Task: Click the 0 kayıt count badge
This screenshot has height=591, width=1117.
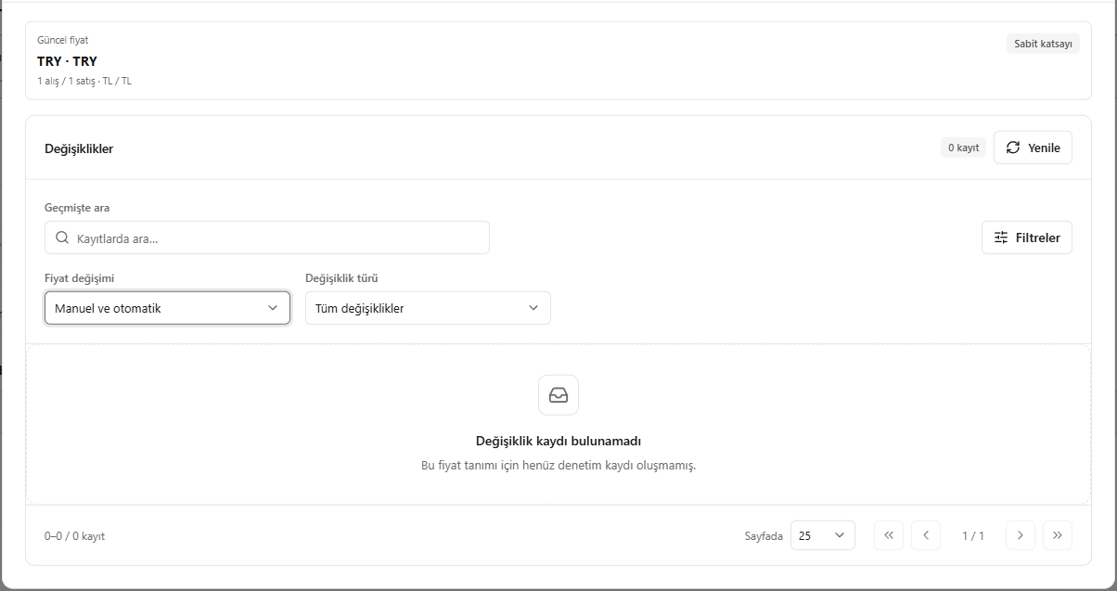Action: [x=963, y=148]
